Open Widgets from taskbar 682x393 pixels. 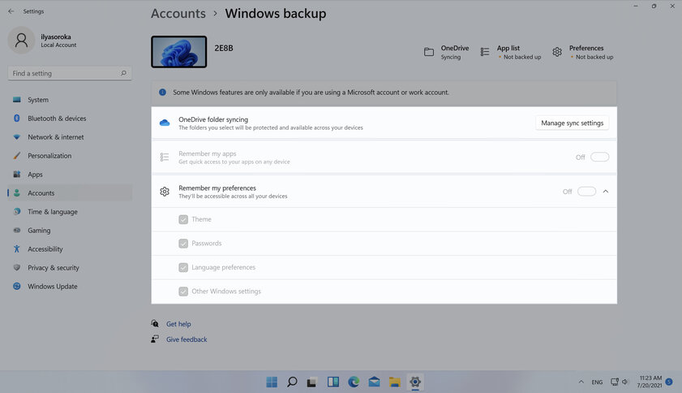tap(333, 382)
